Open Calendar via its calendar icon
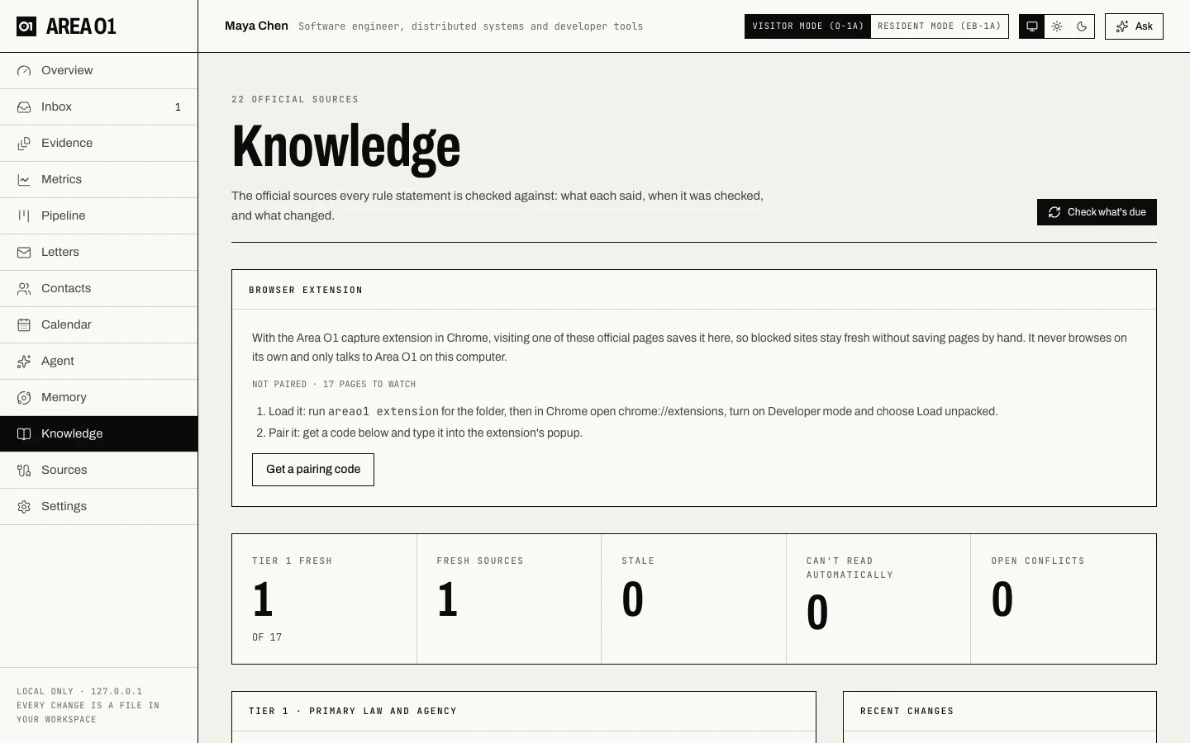The height and width of the screenshot is (743, 1190). [x=24, y=325]
